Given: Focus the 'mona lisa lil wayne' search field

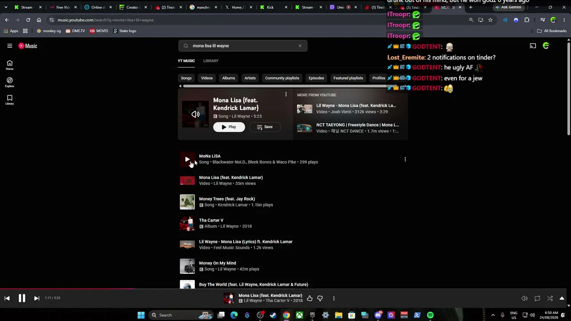Looking at the screenshot, I should 243,45.
